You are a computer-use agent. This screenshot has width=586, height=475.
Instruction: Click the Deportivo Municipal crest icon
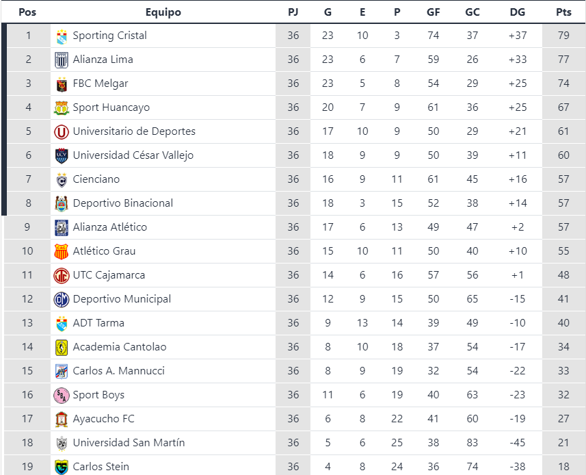pos(62,299)
